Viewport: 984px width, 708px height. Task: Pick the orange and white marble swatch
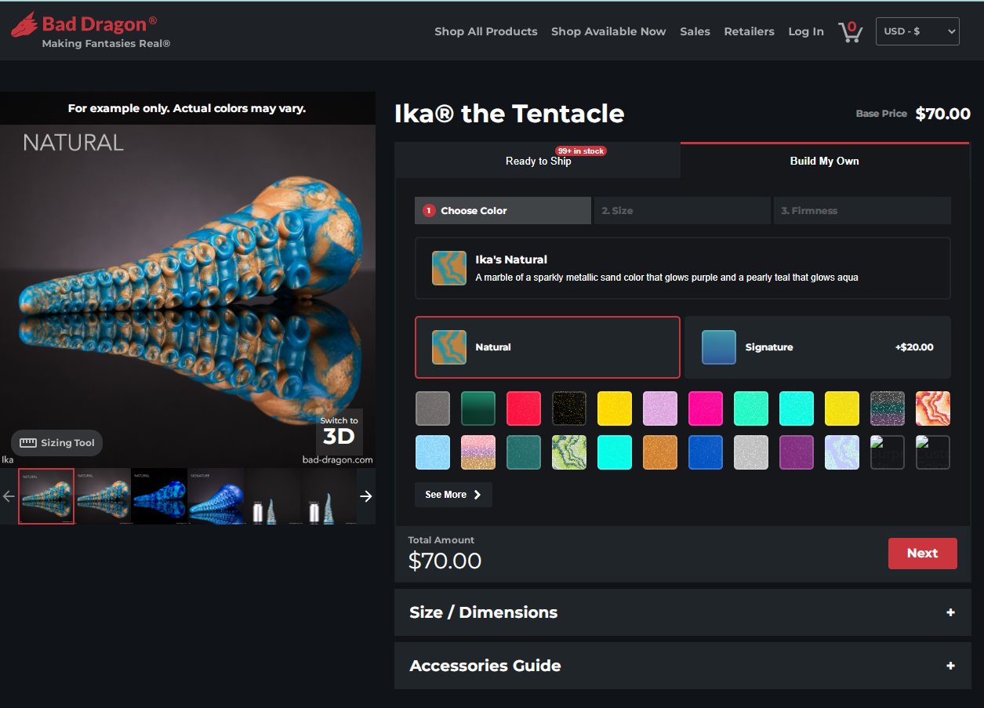[x=933, y=408]
